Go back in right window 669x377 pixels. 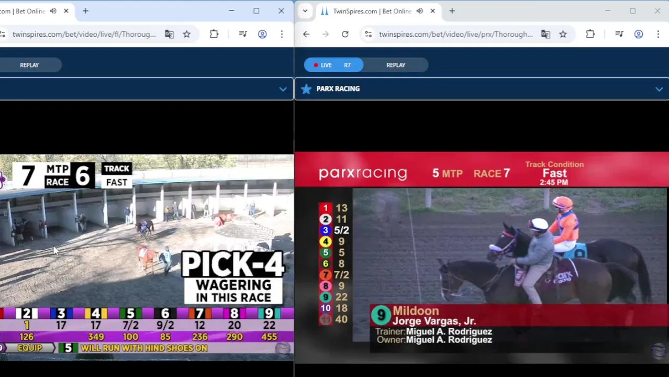(x=306, y=34)
